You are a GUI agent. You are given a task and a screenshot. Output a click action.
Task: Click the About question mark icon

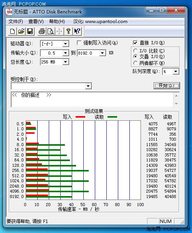[x=68, y=31]
